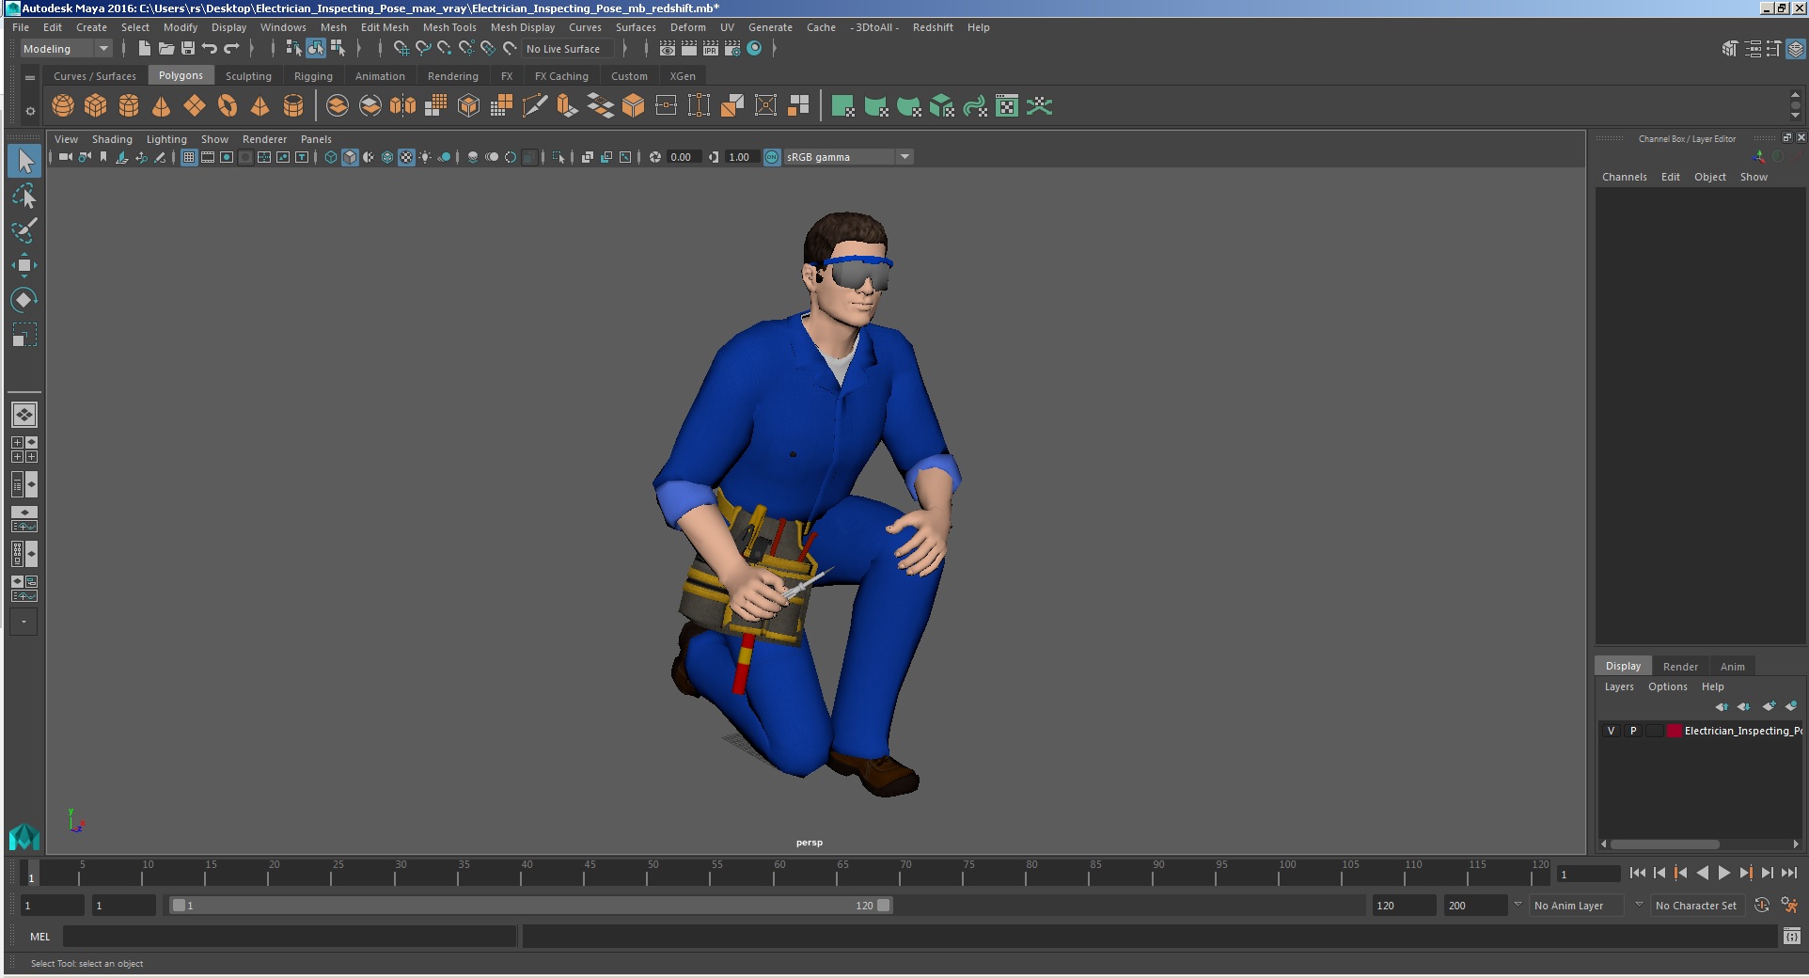Activate the Scale tool
Viewport: 1809px width, 978px height.
pos(24,335)
